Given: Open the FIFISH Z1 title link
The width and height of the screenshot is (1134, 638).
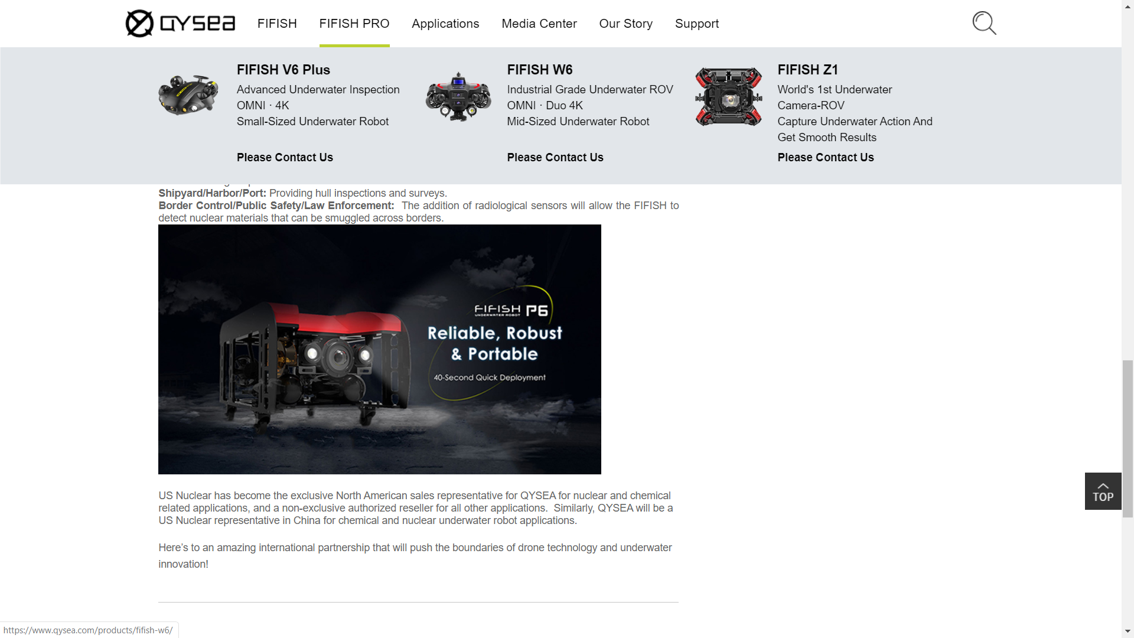Looking at the screenshot, I should point(808,70).
